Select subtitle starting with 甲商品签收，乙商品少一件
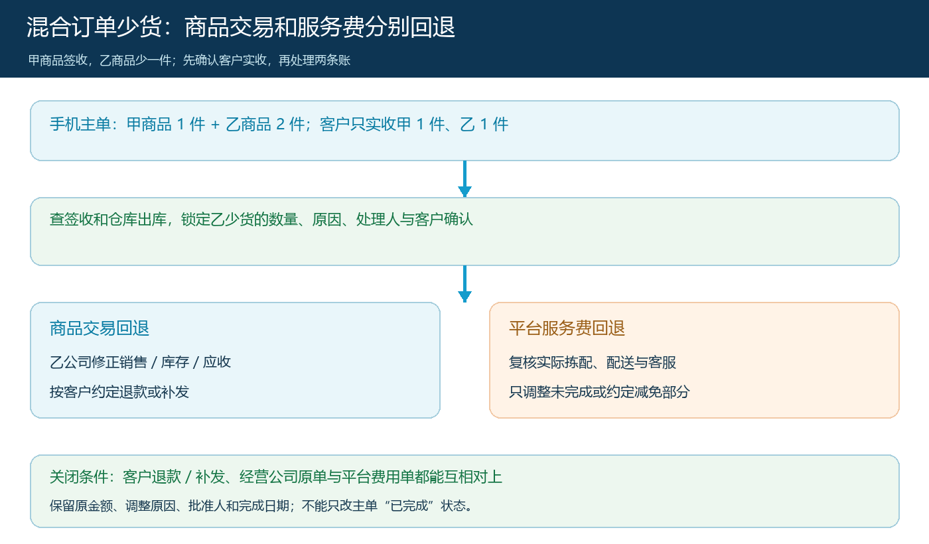The width and height of the screenshot is (929, 544). coord(189,60)
